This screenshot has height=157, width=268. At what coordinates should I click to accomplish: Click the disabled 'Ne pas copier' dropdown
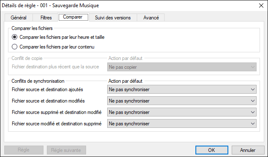[x=181, y=67]
